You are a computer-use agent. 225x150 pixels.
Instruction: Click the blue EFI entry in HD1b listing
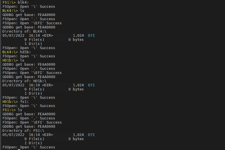point(91,85)
